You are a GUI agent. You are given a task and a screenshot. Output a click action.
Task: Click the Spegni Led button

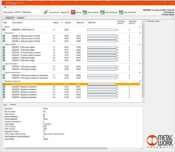click(65, 12)
